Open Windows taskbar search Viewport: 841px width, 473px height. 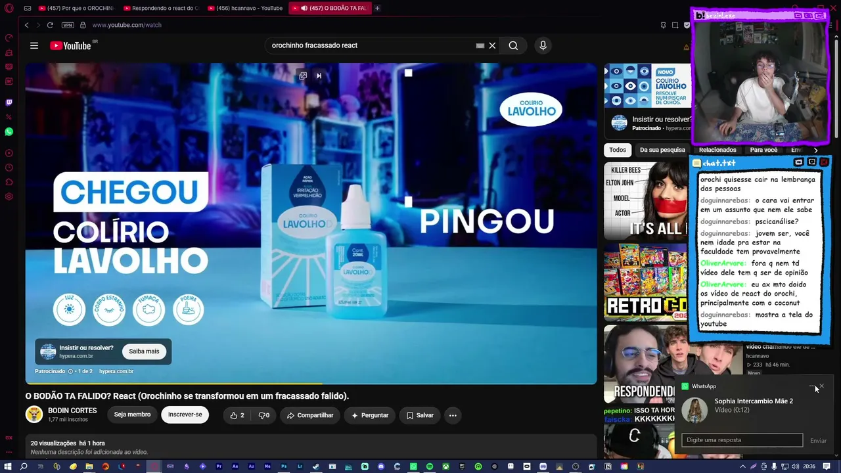(x=24, y=466)
